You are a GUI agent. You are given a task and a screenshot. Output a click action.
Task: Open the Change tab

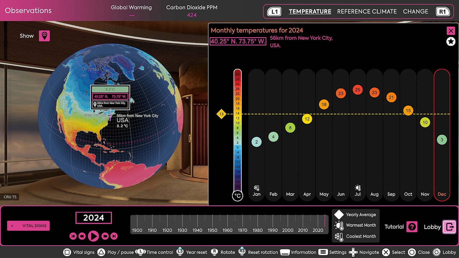pos(415,11)
